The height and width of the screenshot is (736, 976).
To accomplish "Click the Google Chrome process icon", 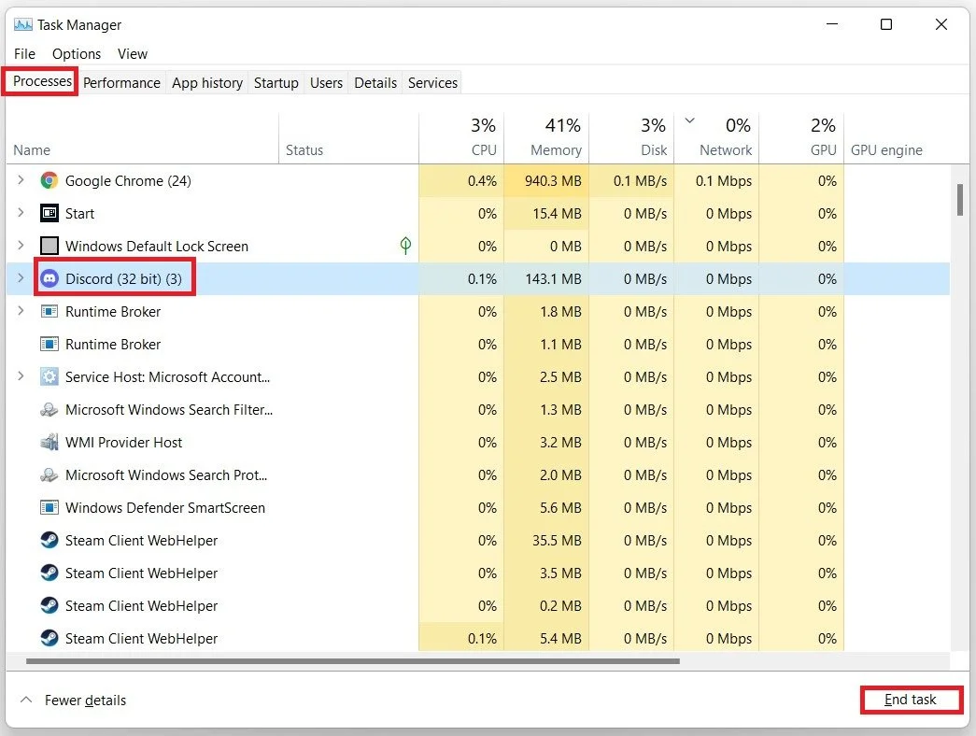I will [x=50, y=180].
